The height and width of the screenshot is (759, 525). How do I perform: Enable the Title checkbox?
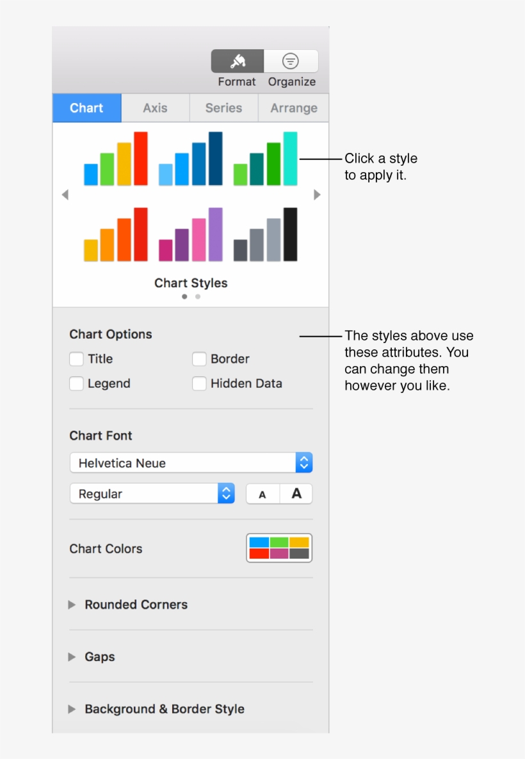(x=76, y=359)
